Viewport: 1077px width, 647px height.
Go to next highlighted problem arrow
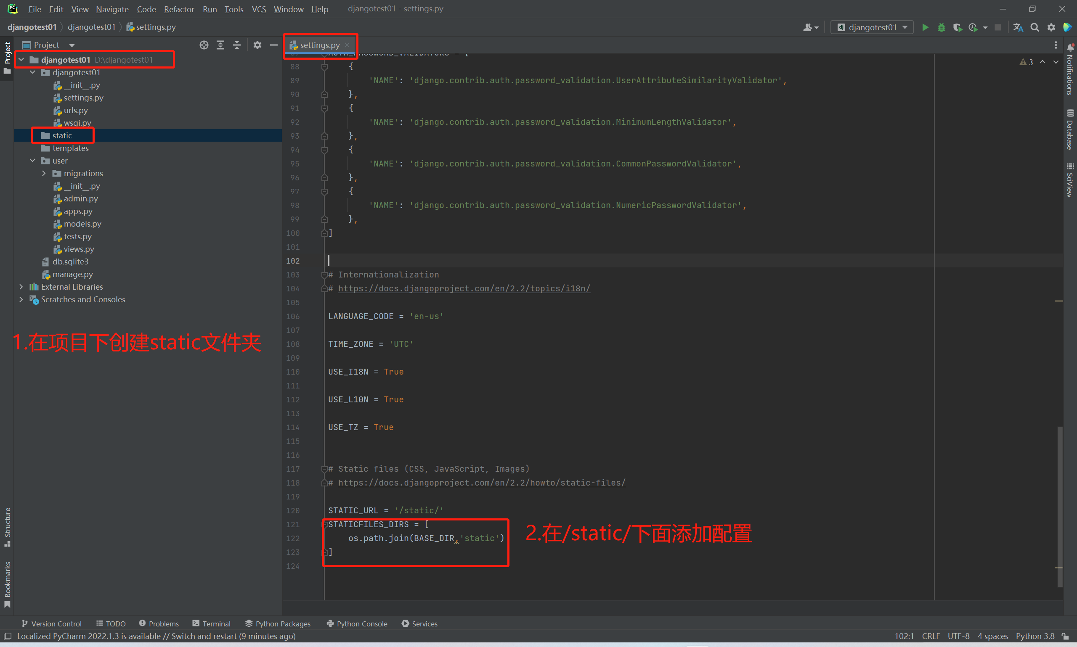(x=1056, y=62)
